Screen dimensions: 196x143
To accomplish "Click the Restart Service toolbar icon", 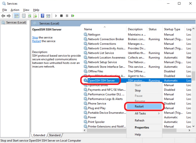I will click(73, 16).
